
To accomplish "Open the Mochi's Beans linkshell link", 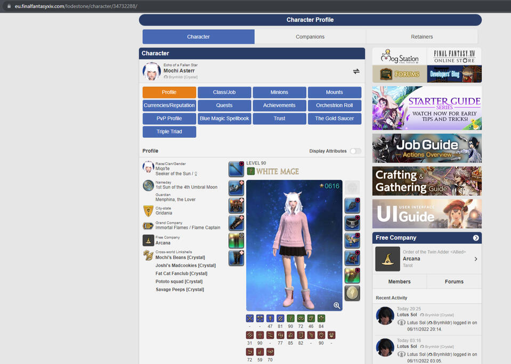I will [180, 258].
